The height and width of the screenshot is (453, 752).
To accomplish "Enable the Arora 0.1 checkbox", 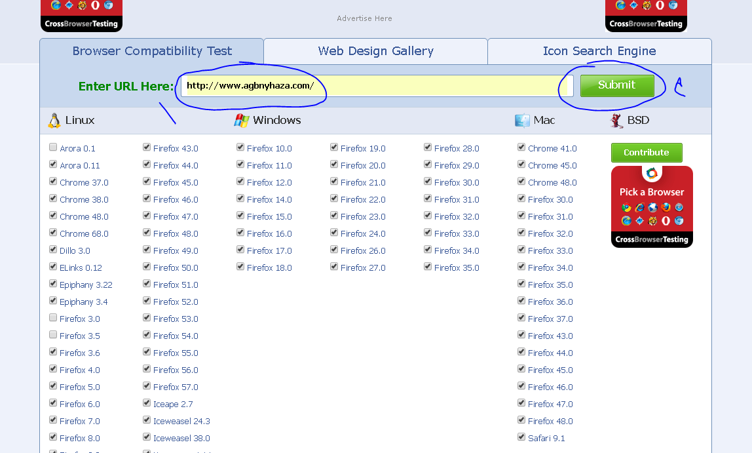I will tap(53, 148).
